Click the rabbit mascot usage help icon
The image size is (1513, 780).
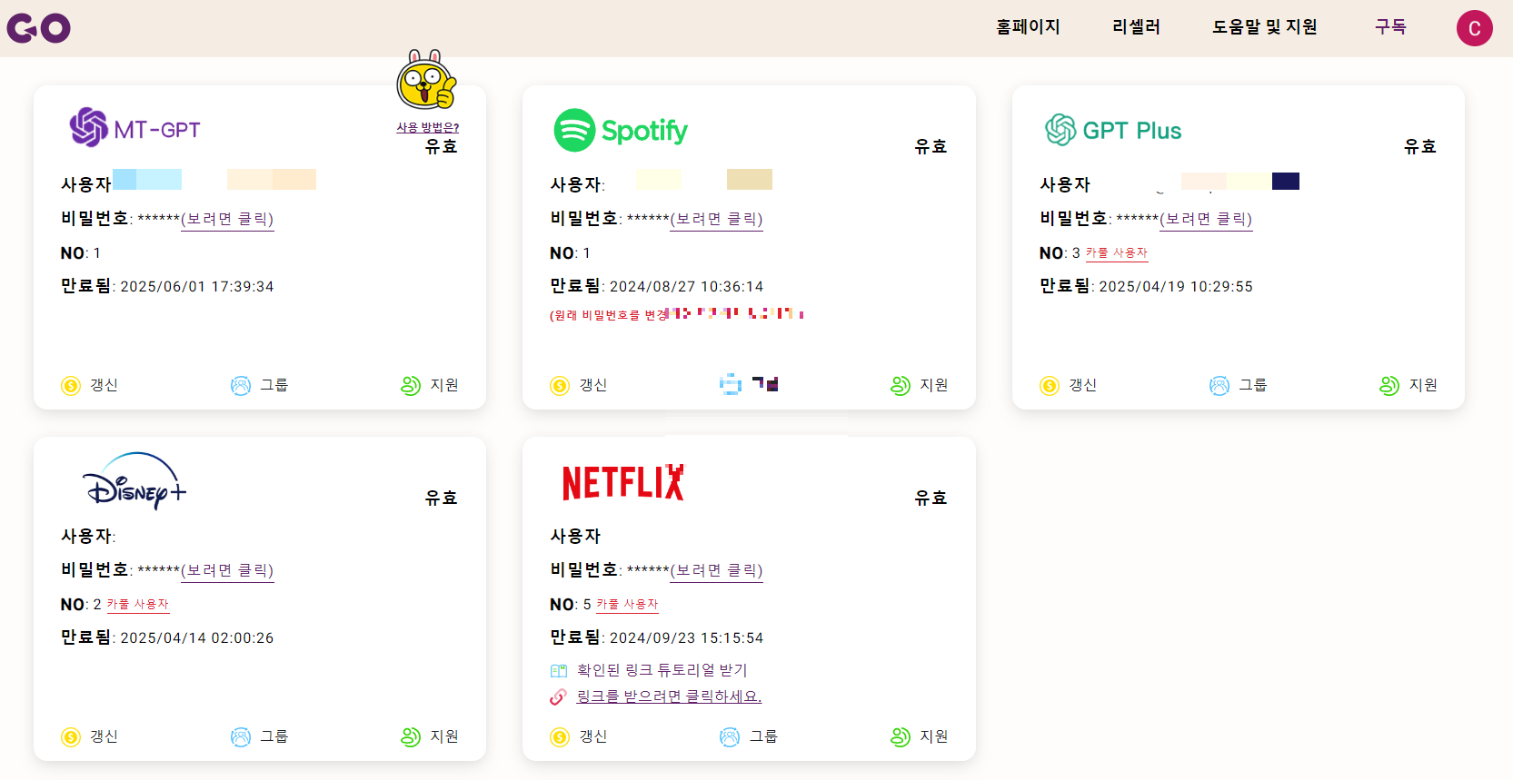[x=426, y=80]
